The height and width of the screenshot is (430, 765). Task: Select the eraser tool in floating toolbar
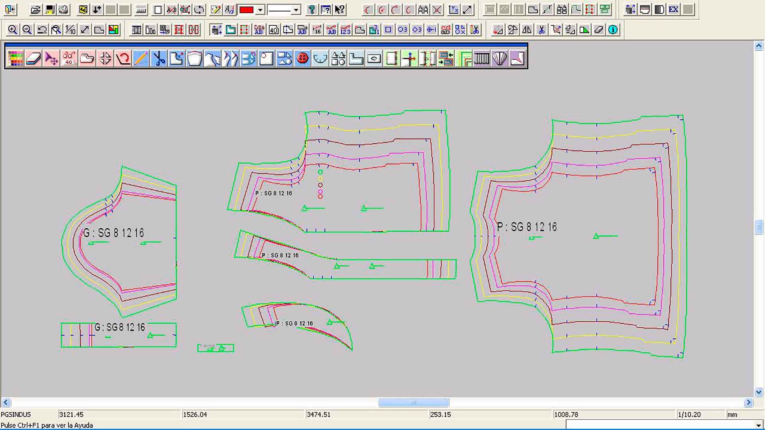[33, 59]
